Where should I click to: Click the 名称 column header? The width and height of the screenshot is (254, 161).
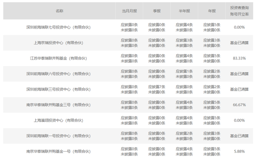click(x=59, y=11)
